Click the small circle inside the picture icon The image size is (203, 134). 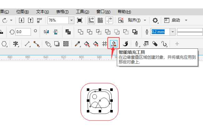(94, 97)
